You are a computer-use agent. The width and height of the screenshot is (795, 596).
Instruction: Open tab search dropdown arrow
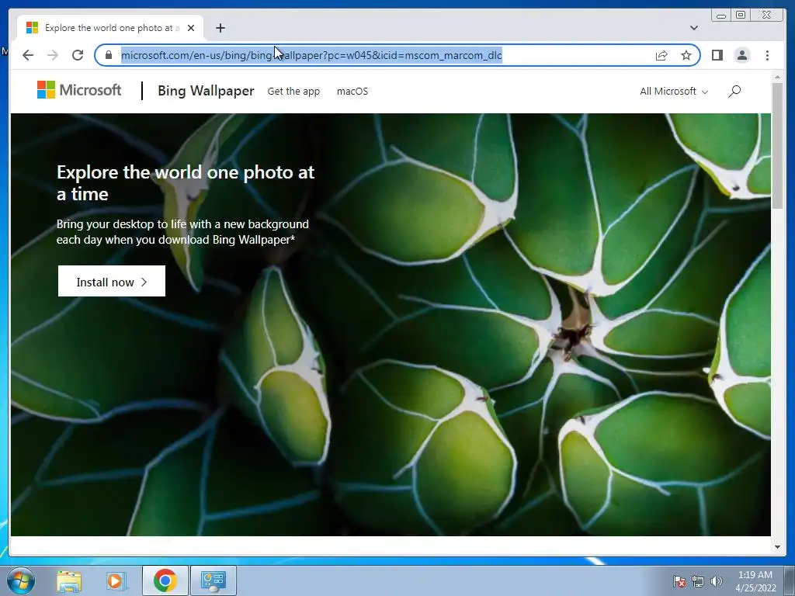[x=694, y=28]
